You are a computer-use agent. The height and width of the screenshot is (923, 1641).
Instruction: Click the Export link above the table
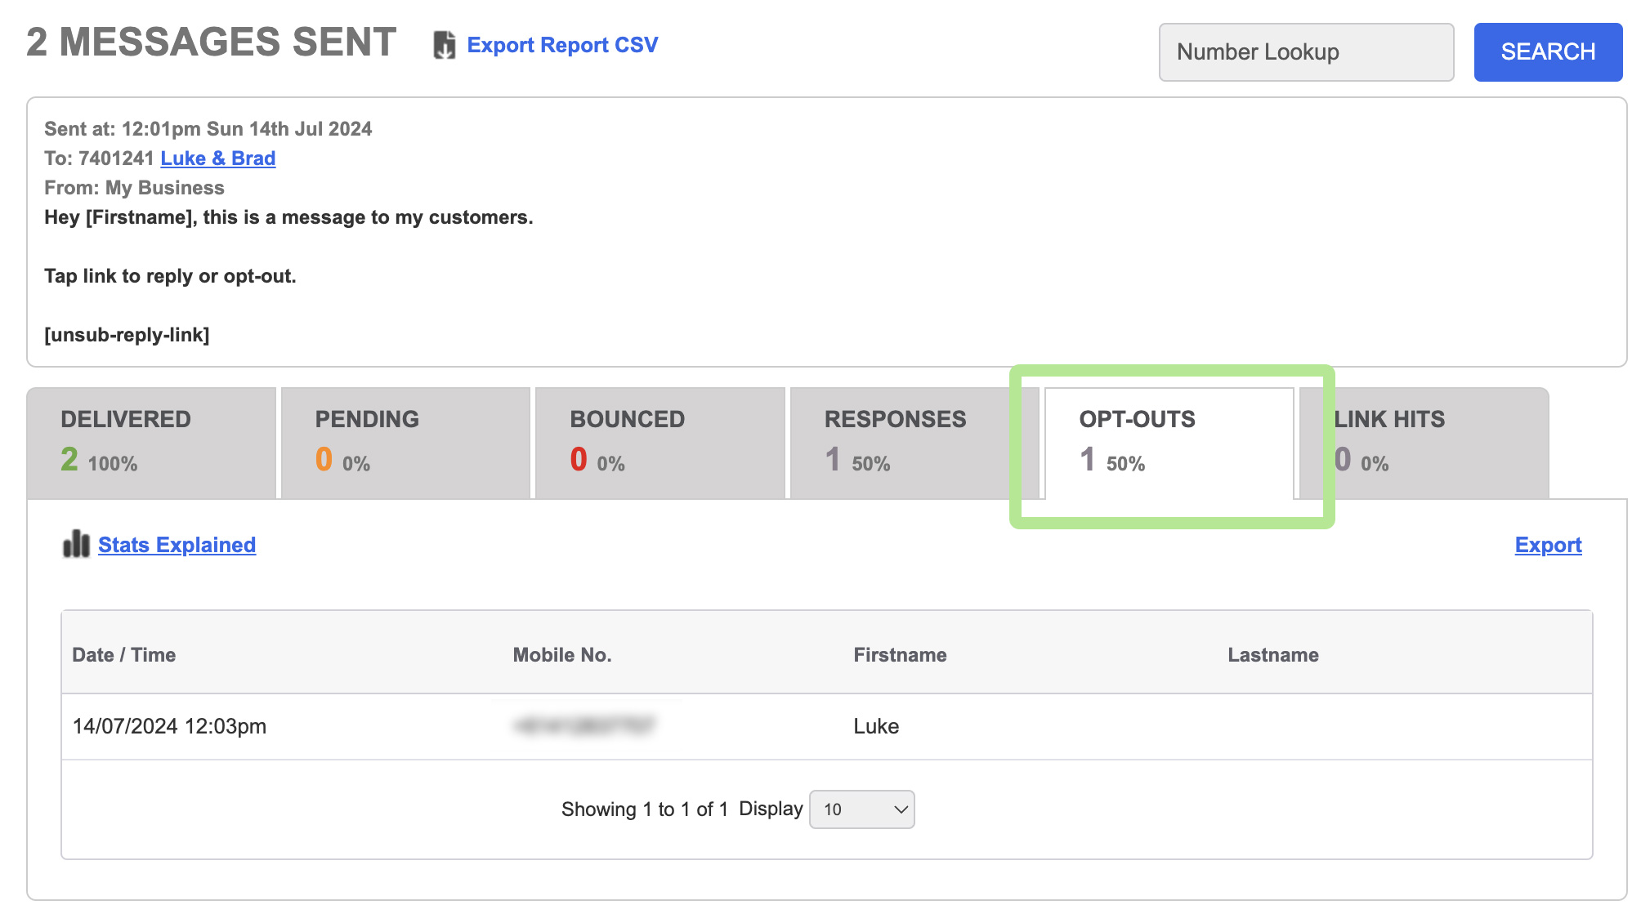(x=1548, y=545)
